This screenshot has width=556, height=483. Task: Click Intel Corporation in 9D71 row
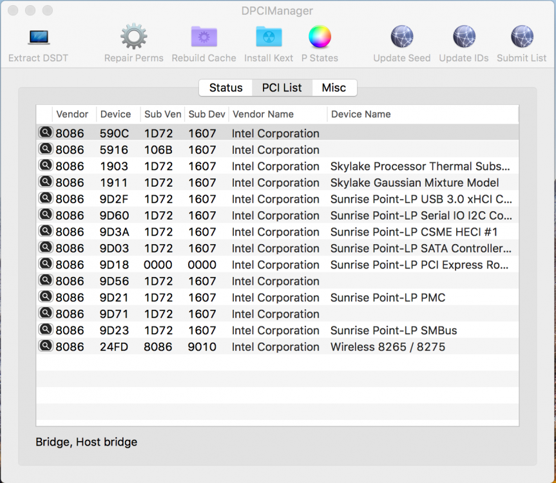click(x=276, y=314)
